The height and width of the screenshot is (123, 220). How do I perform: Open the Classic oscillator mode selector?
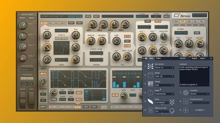tap(62, 31)
